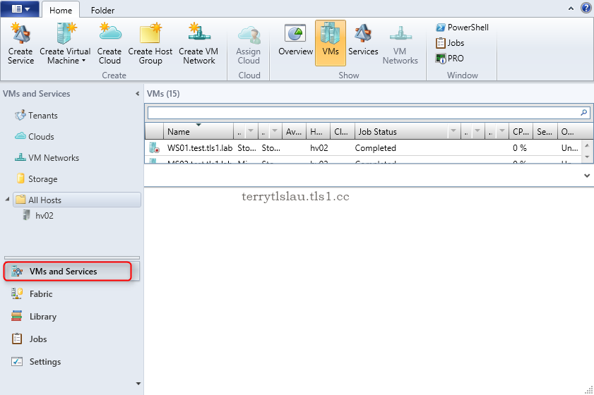Click the H... column header
This screenshot has height=395, width=594.
[318, 132]
